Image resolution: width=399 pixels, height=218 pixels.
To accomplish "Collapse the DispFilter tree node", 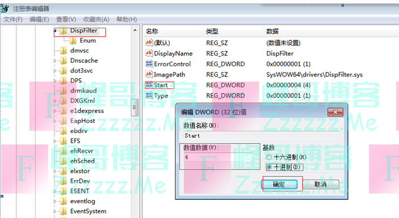I will pyautogui.click(x=55, y=31).
